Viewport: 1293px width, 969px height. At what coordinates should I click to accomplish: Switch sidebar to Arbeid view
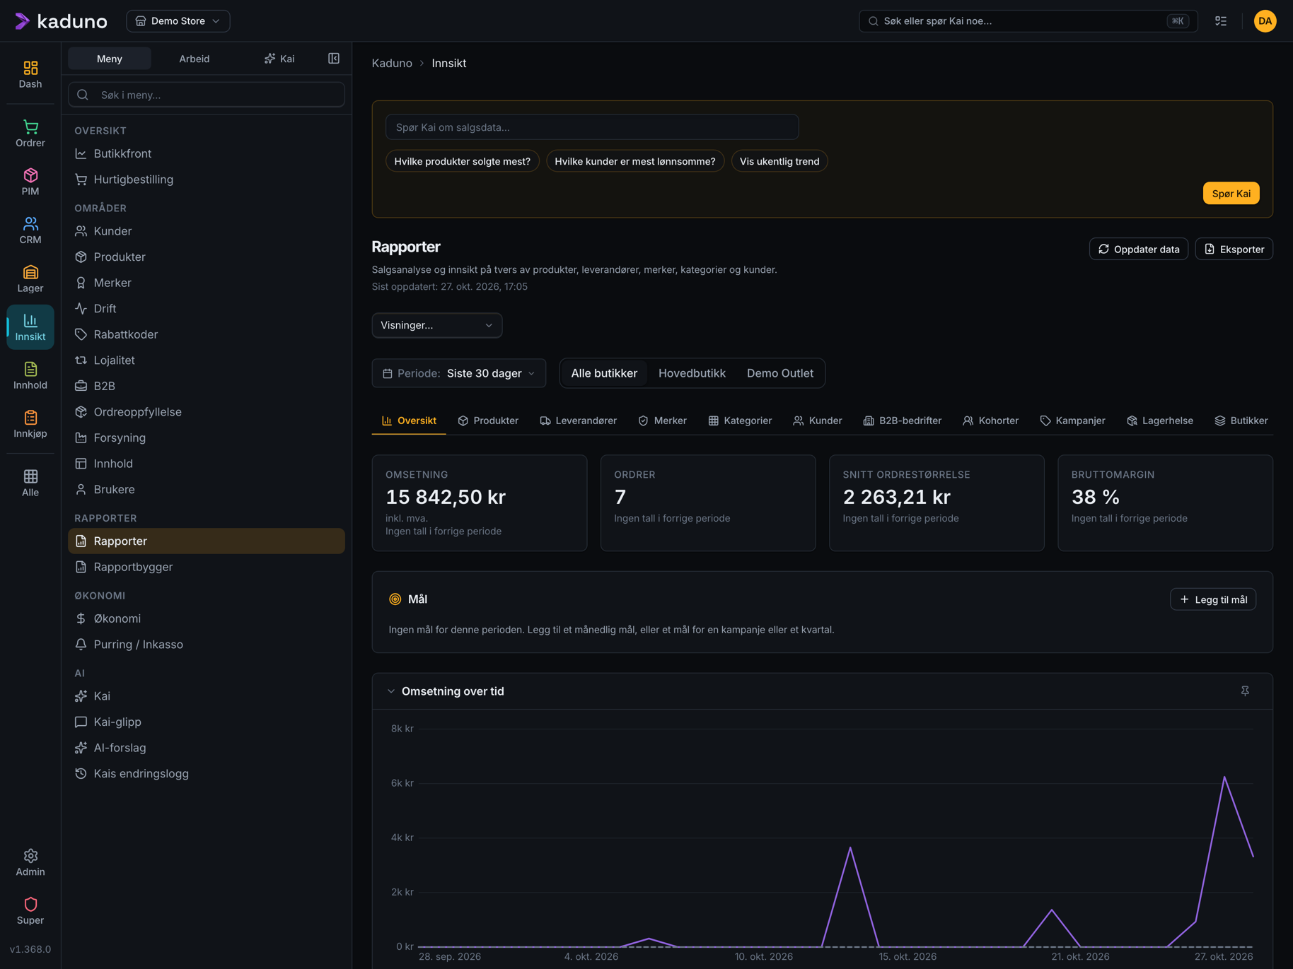(x=194, y=59)
